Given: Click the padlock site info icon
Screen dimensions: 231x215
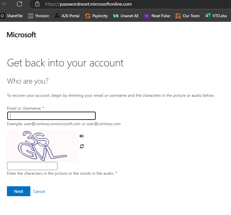Looking at the screenshot, I should [37, 4].
